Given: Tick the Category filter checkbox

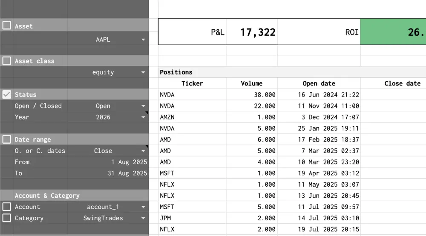Looking at the screenshot, I should 6,218.
